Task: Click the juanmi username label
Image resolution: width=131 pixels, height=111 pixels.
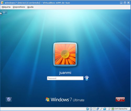Action: pos(65,73)
